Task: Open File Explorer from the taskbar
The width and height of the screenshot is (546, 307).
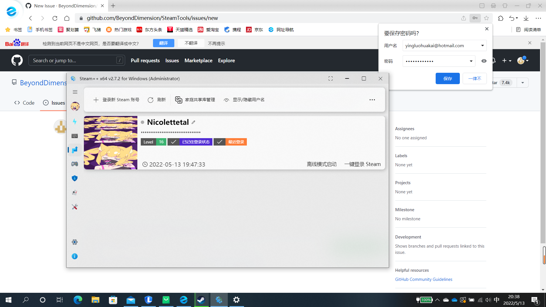Action: click(x=95, y=300)
